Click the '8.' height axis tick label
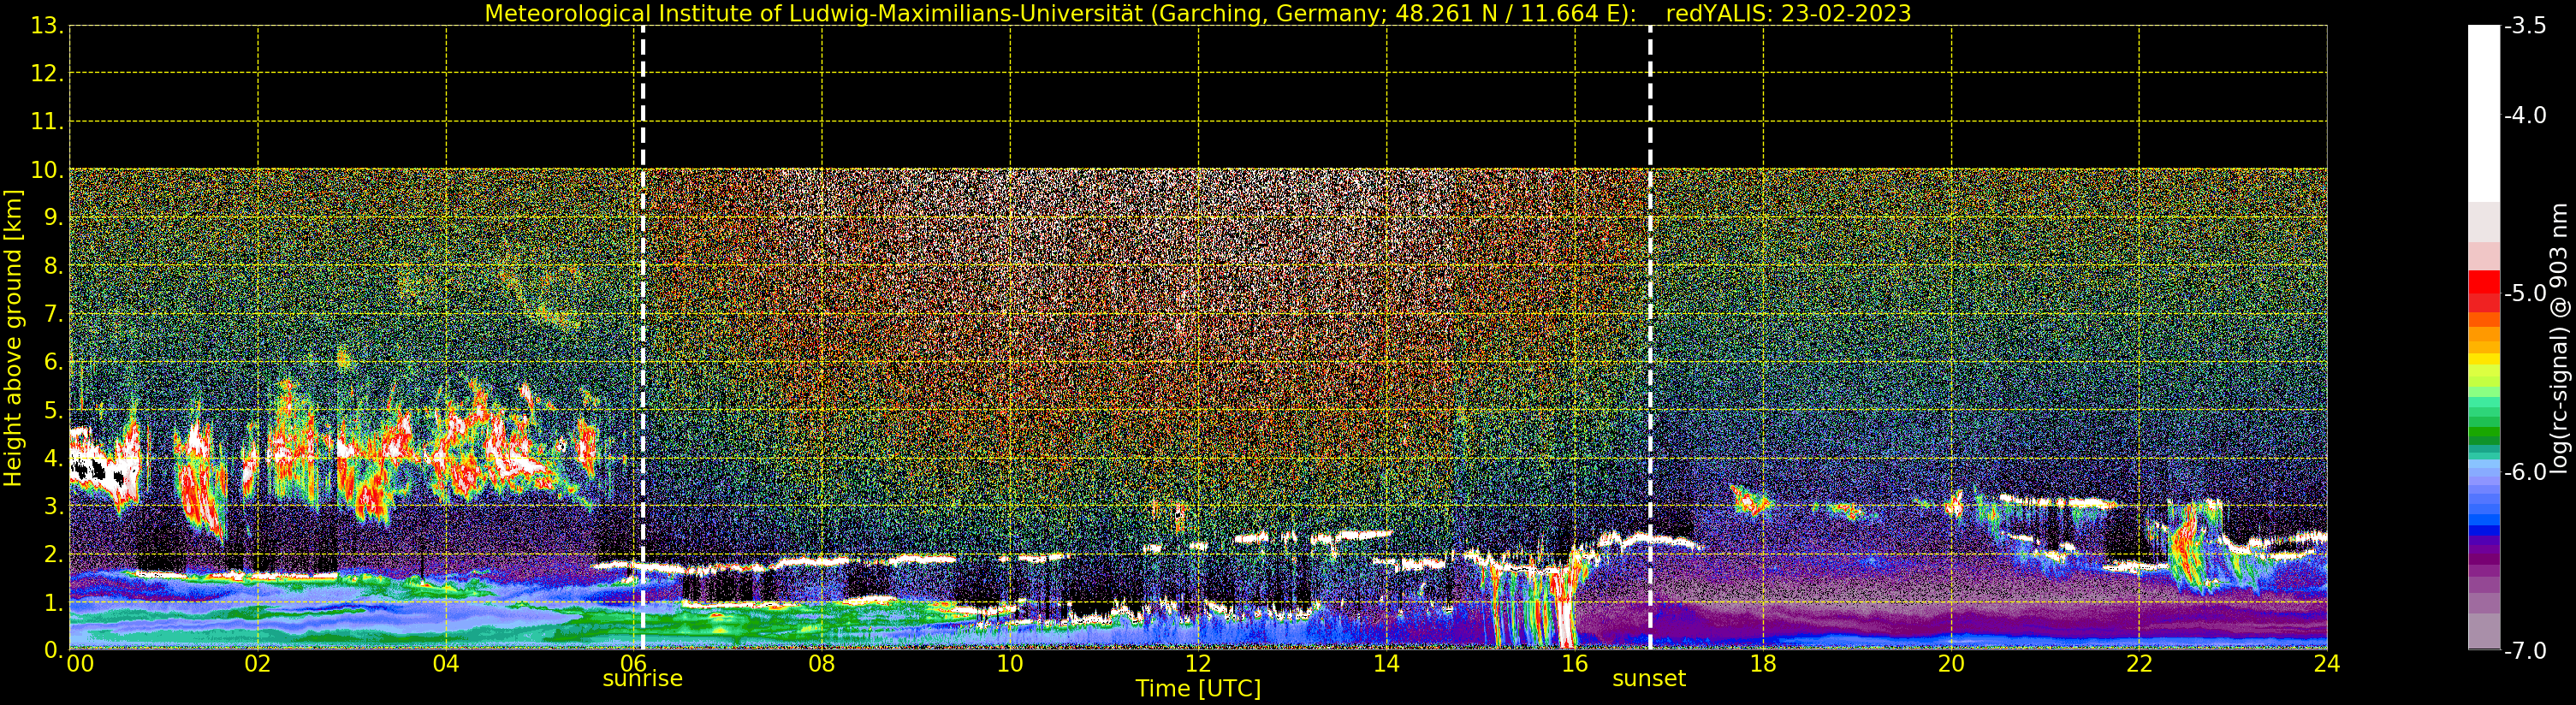Viewport: 2576px width, 705px height. tap(53, 266)
